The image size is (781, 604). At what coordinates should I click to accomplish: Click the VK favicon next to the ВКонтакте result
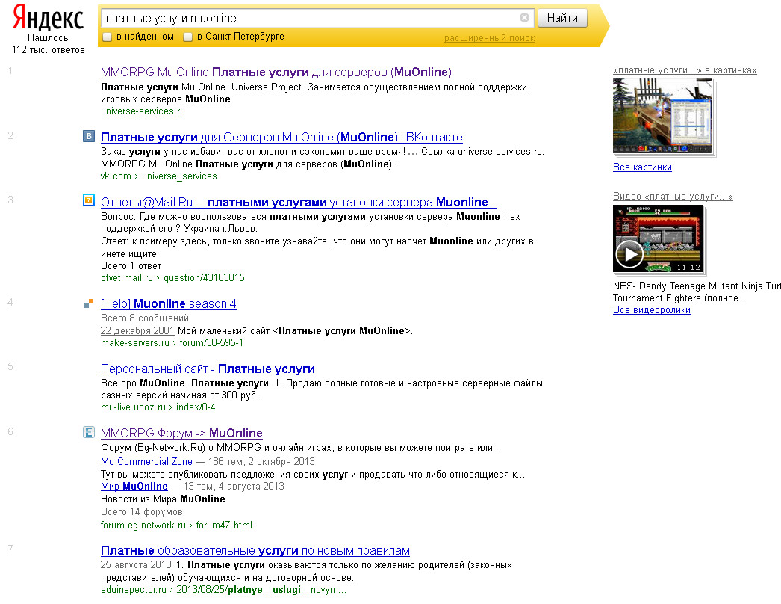[88, 135]
